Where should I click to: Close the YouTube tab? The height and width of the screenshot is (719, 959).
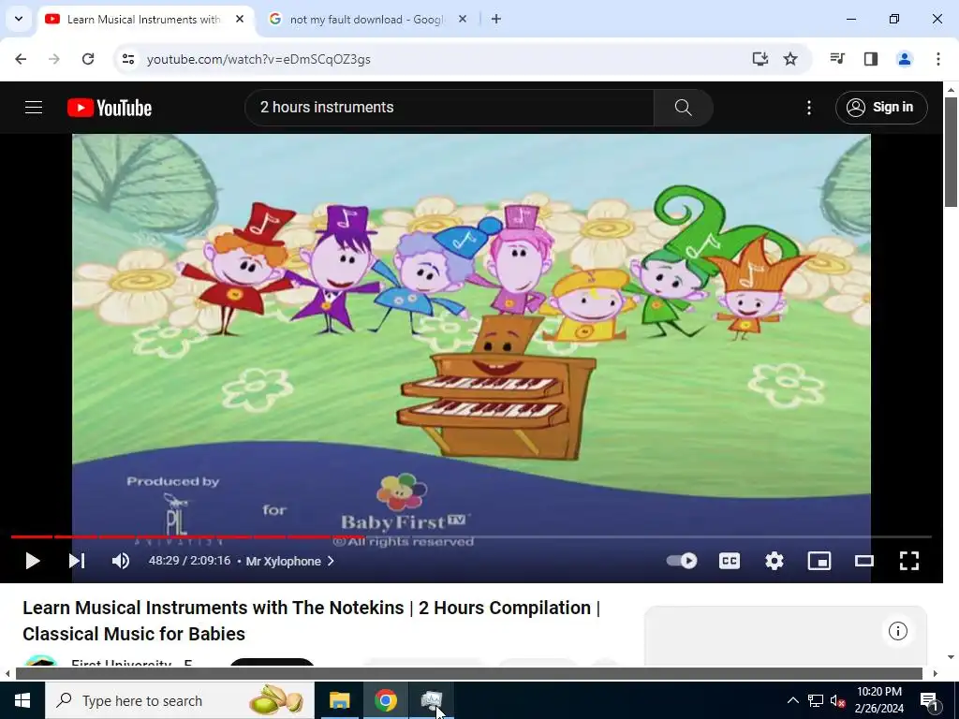pyautogui.click(x=240, y=20)
